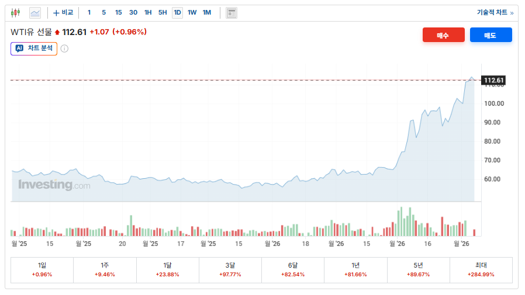Image resolution: width=525 pixels, height=295 pixels.
Task: Expand 기술적 차트 with the double chevron
Action: pyautogui.click(x=495, y=12)
